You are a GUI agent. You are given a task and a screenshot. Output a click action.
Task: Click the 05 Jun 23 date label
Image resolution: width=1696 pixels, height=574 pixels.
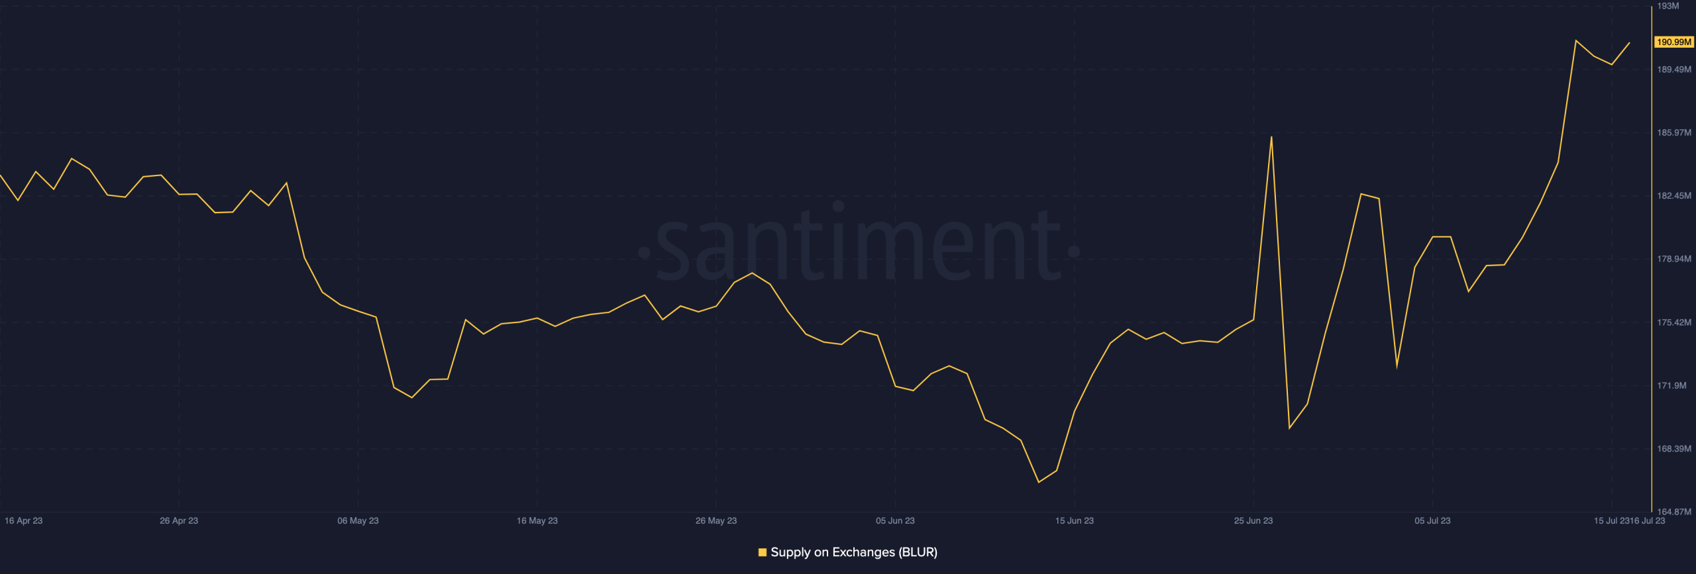tap(895, 521)
